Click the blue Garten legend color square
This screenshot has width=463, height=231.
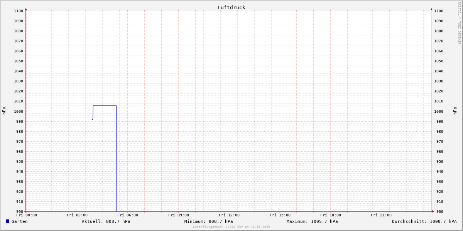click(x=7, y=221)
